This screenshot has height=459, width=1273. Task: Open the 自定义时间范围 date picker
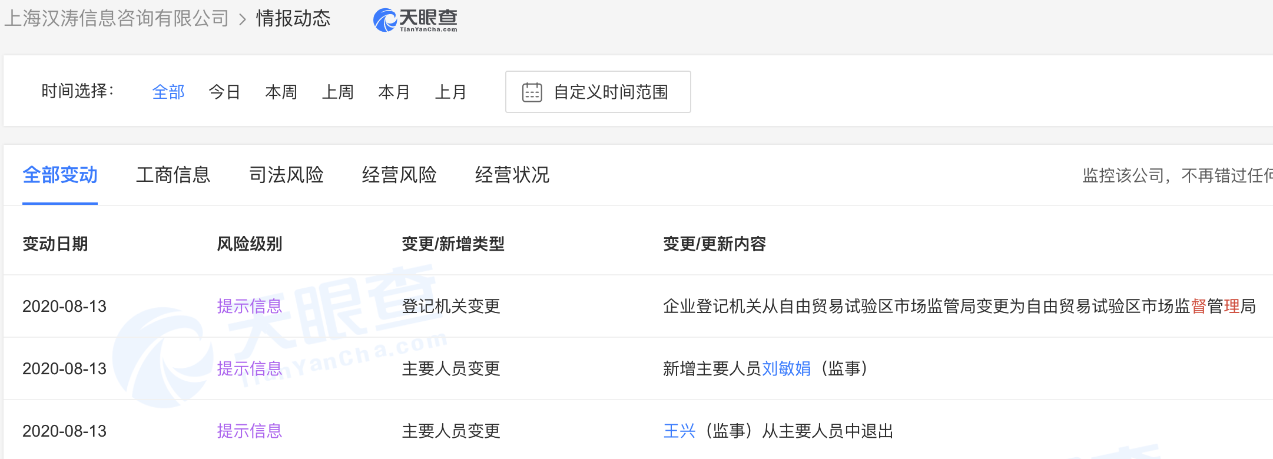tap(610, 92)
